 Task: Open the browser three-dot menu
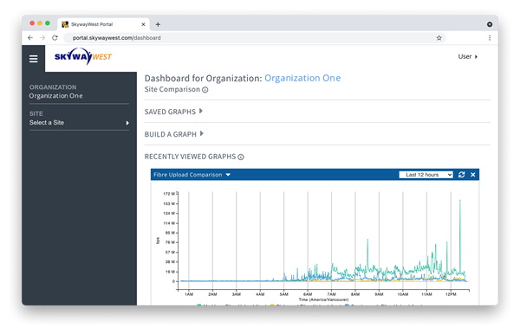click(x=490, y=38)
